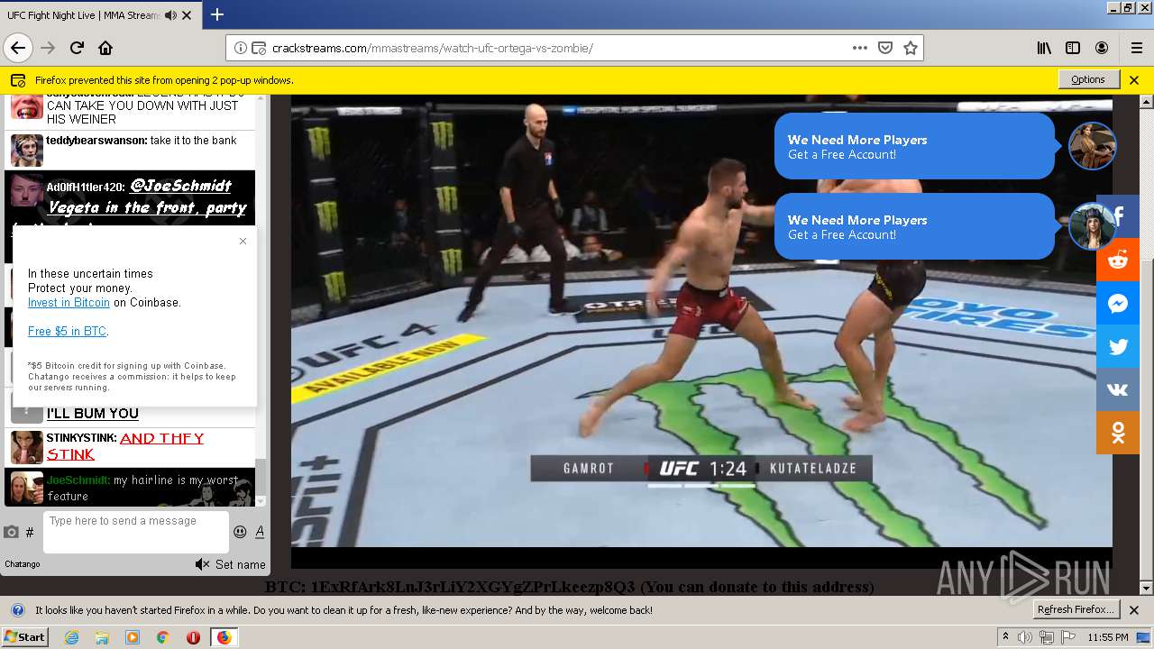
Task: Open pop-up blocker Options
Action: coord(1088,79)
